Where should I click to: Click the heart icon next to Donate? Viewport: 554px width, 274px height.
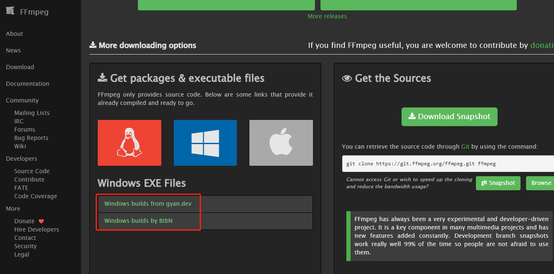click(x=41, y=221)
